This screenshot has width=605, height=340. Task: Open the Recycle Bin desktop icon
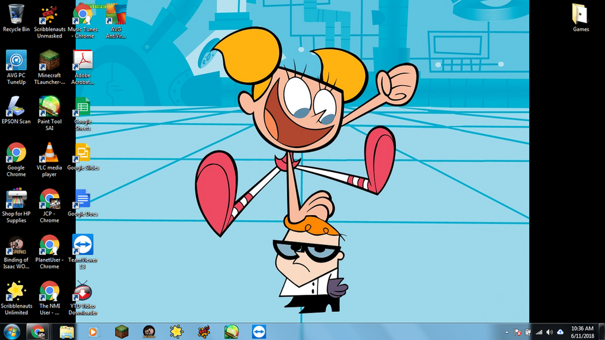pyautogui.click(x=16, y=18)
